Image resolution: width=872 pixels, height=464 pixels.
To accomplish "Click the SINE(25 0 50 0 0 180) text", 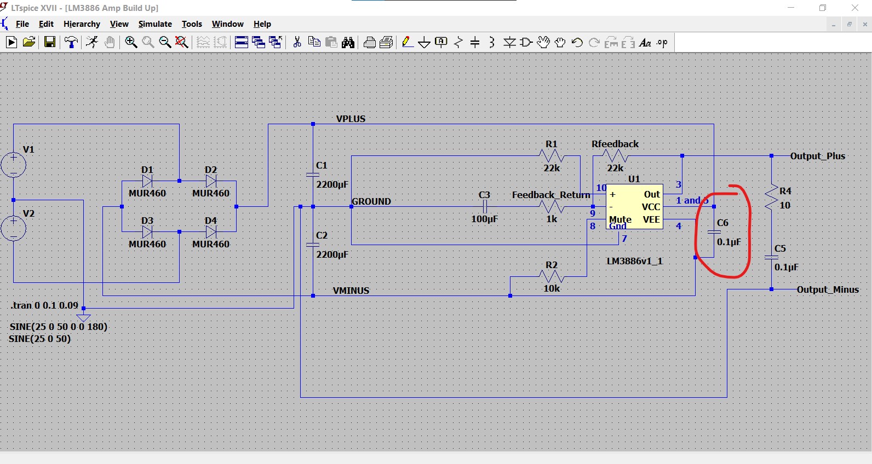I will (58, 327).
